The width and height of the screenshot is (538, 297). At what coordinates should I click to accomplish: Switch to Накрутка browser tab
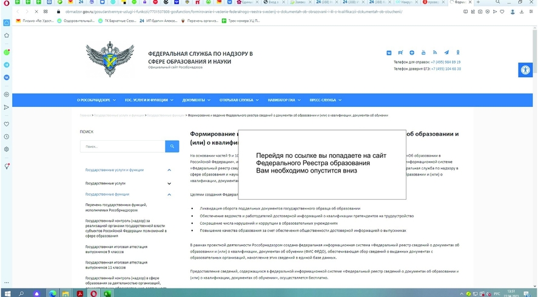(x=406, y=2)
